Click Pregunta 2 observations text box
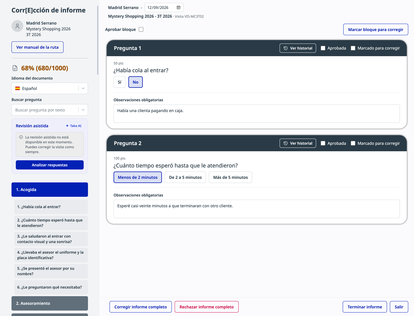 (x=257, y=209)
